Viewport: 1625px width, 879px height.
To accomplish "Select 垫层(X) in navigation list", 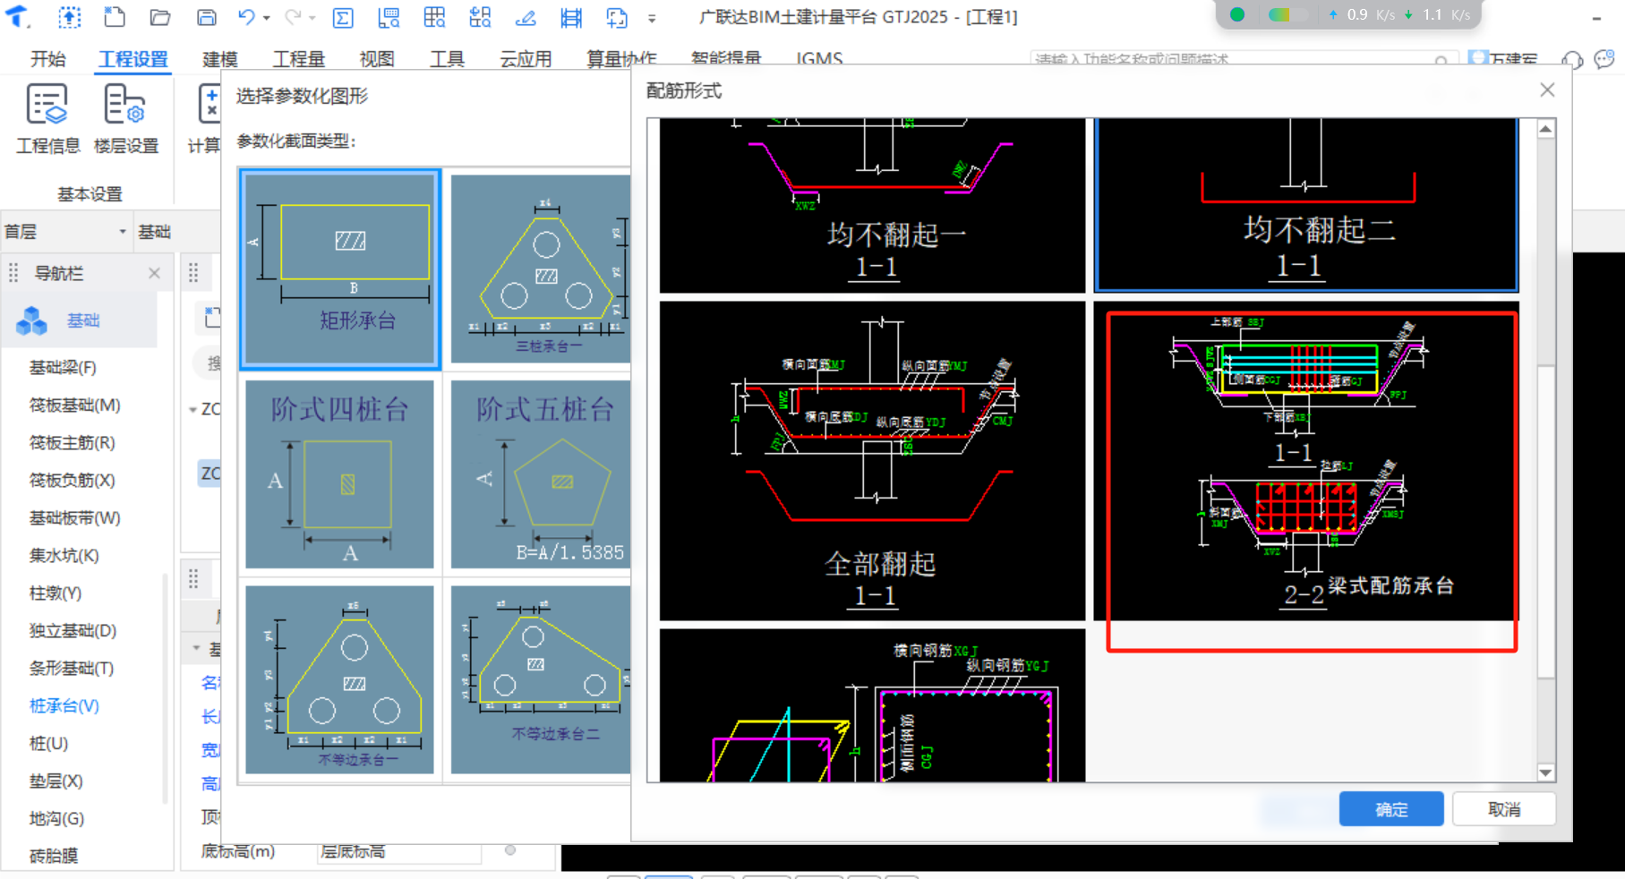I will [x=56, y=781].
